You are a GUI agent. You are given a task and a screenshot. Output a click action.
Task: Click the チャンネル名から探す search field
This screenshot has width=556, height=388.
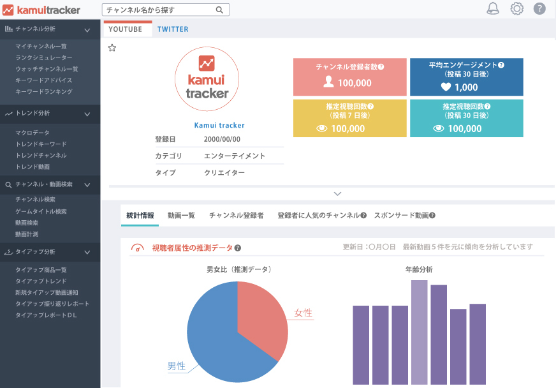click(158, 10)
